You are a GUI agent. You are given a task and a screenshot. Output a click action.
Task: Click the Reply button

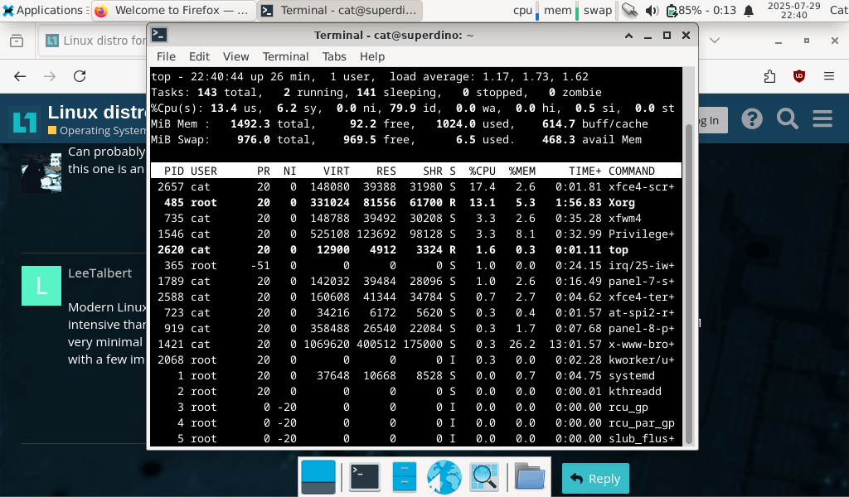595,478
